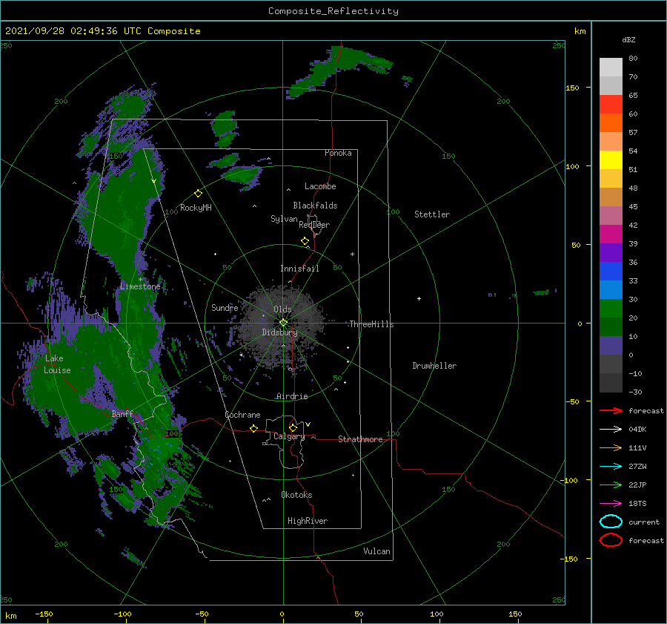Click the Cochrane label

[x=242, y=415]
